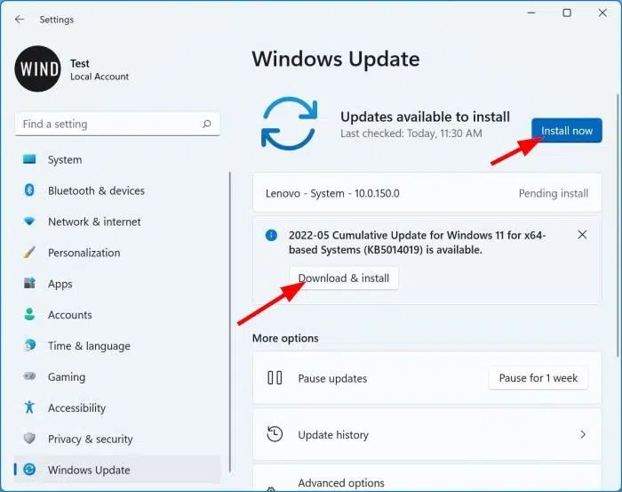Open Apps settings page
622x492 pixels.
[117, 284]
